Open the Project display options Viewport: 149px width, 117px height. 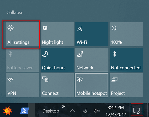tap(126, 85)
